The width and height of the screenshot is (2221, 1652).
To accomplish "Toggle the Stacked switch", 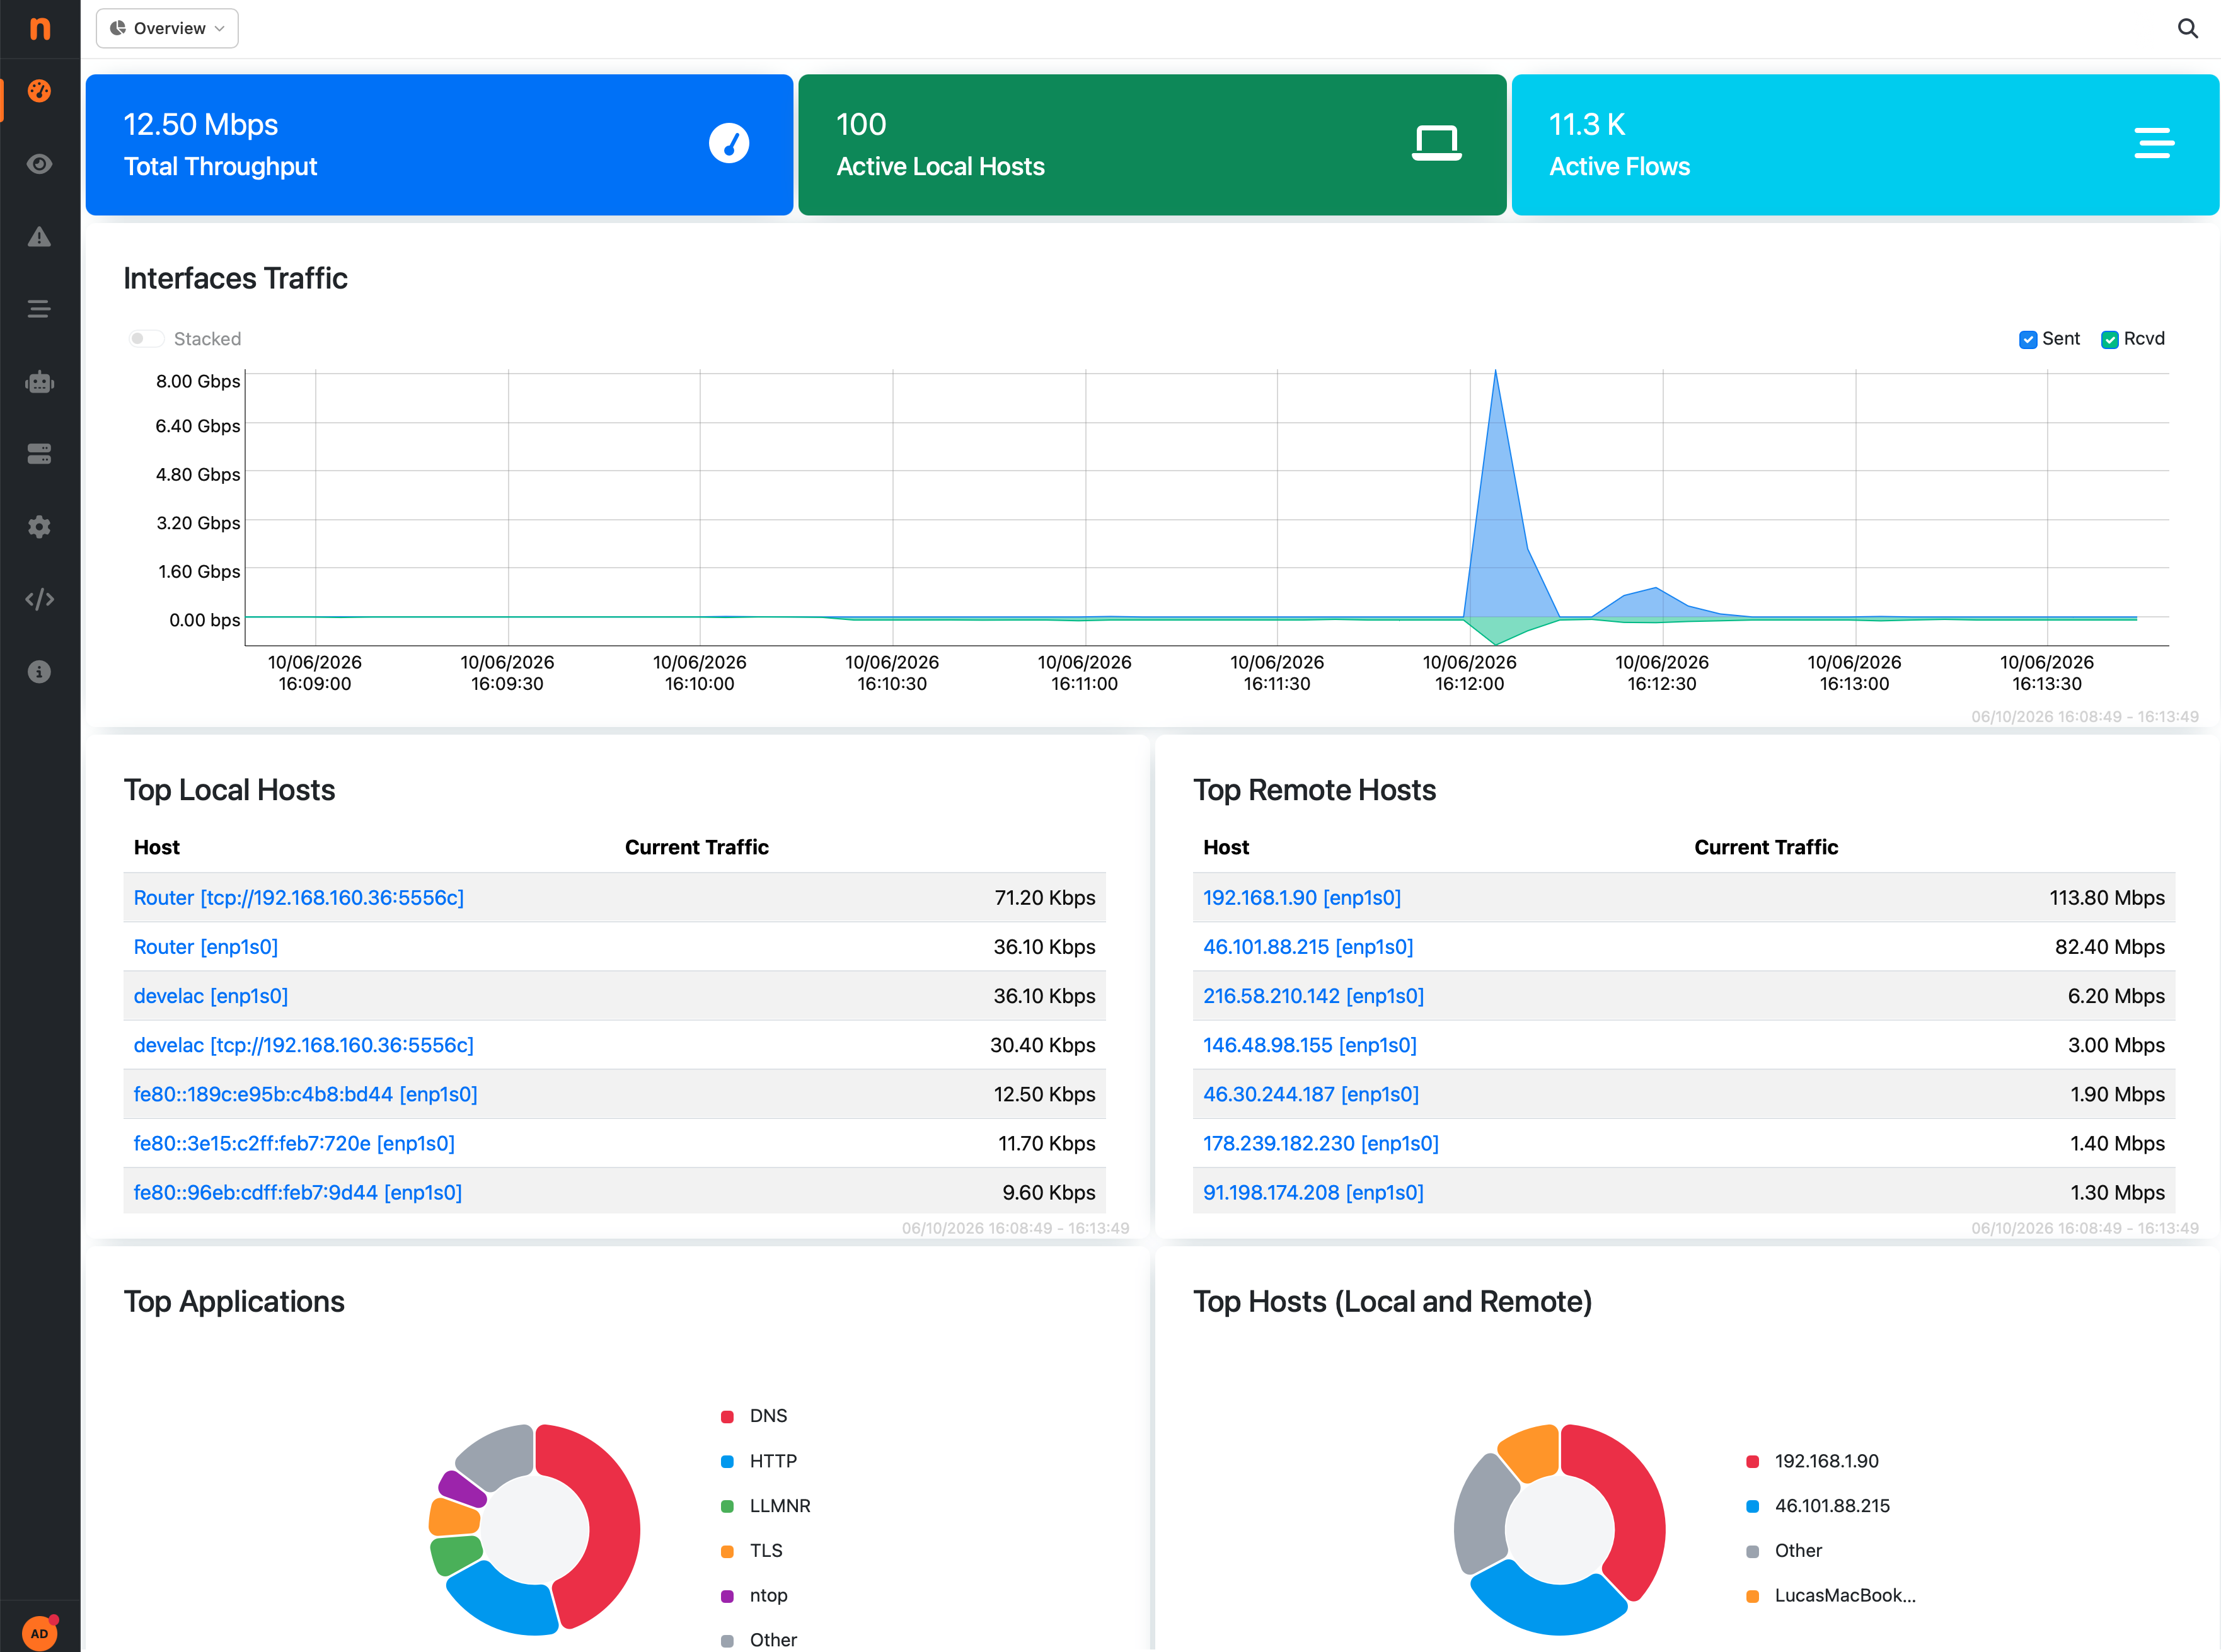I will (x=146, y=339).
